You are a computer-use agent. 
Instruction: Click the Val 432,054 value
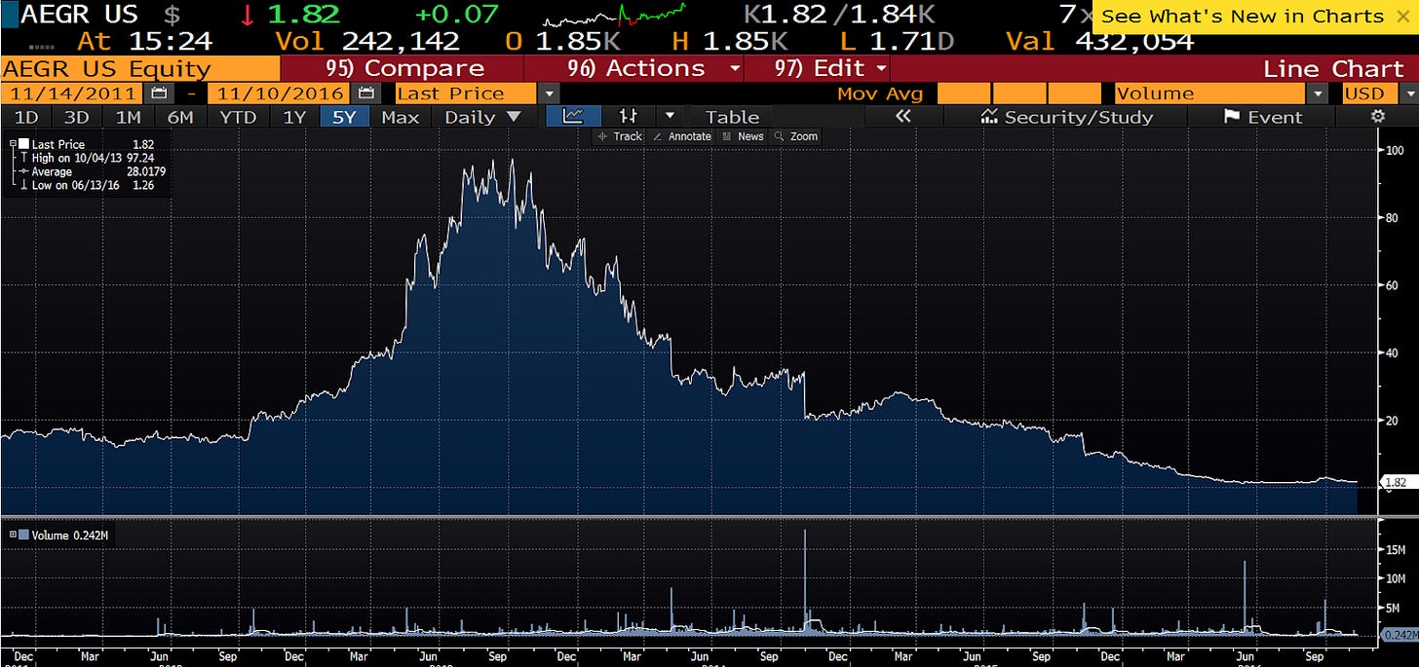(x=1099, y=42)
